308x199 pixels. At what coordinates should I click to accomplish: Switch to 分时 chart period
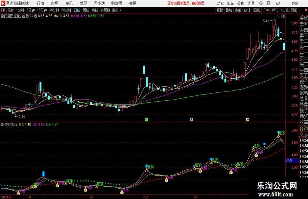point(11,10)
